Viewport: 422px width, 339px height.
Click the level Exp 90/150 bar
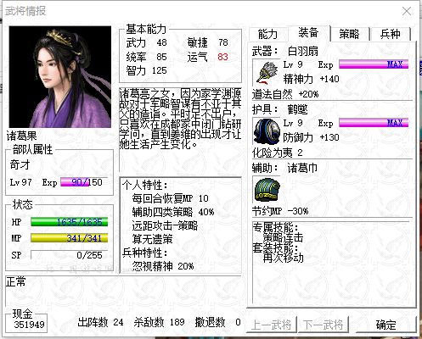[82, 182]
